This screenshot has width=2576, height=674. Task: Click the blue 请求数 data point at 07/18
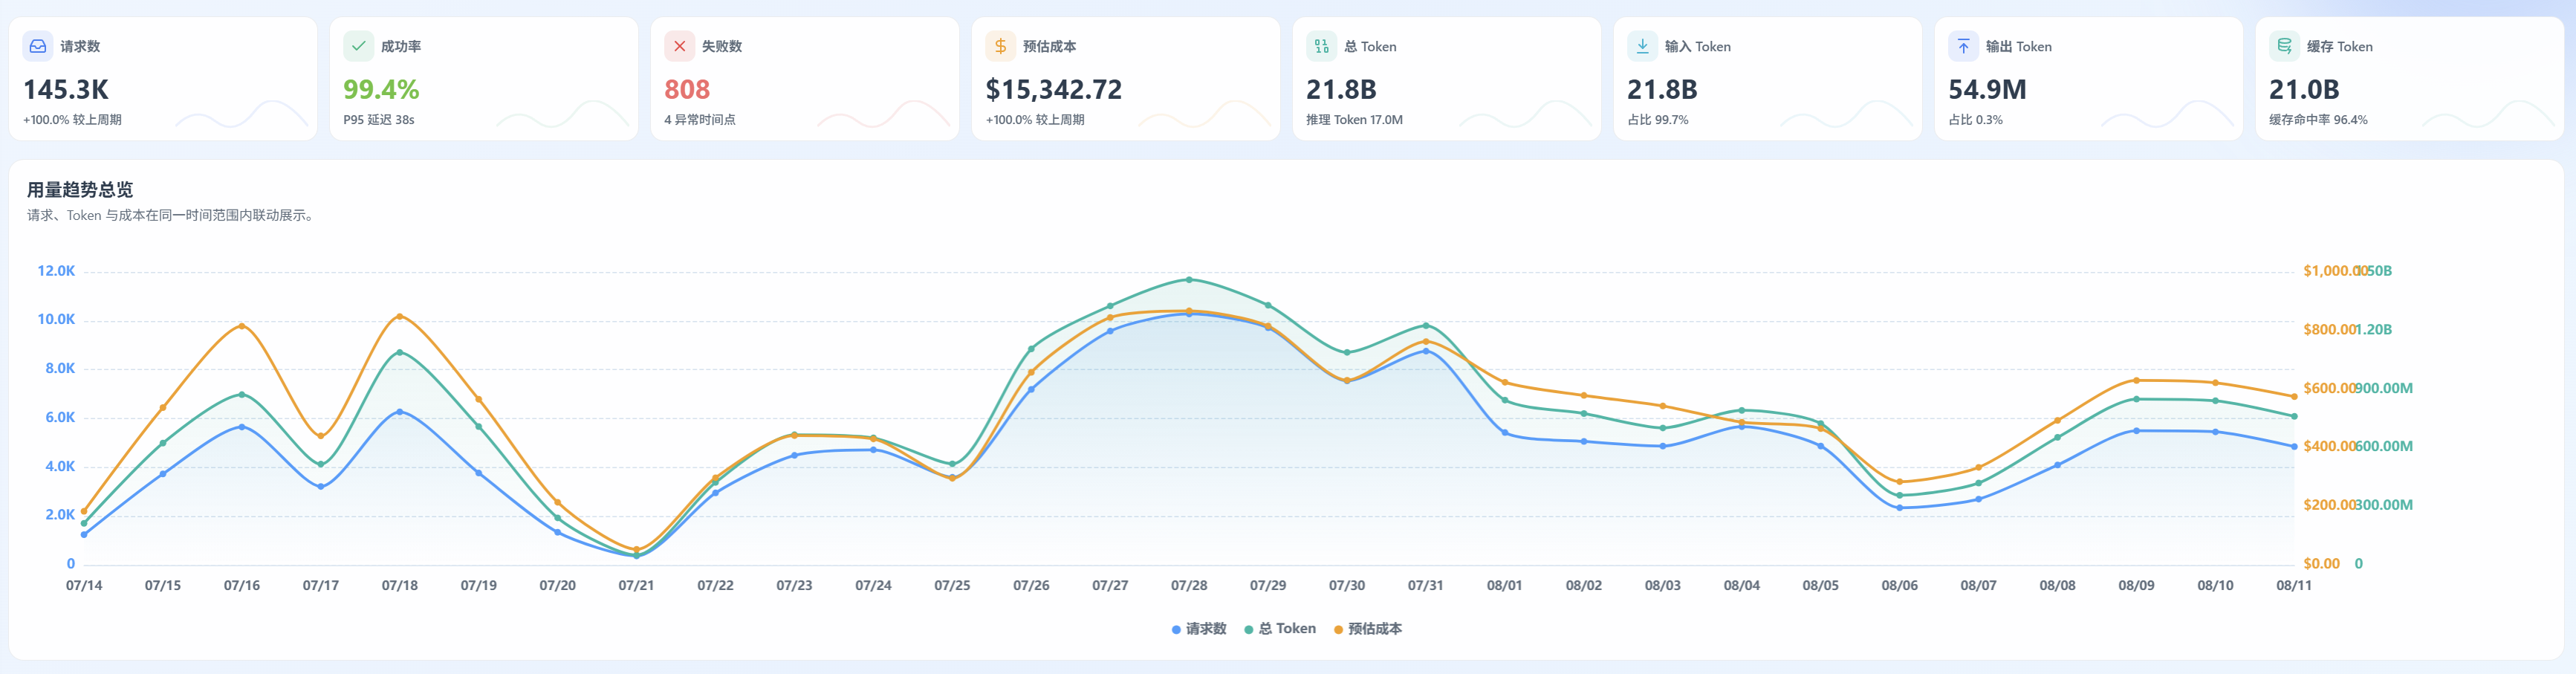(400, 412)
